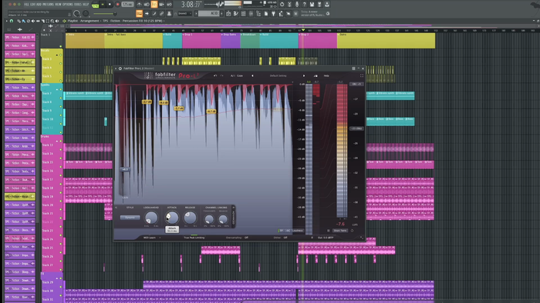
Task: Redo in FabFilter Pro-L 2
Action: [x=222, y=75]
